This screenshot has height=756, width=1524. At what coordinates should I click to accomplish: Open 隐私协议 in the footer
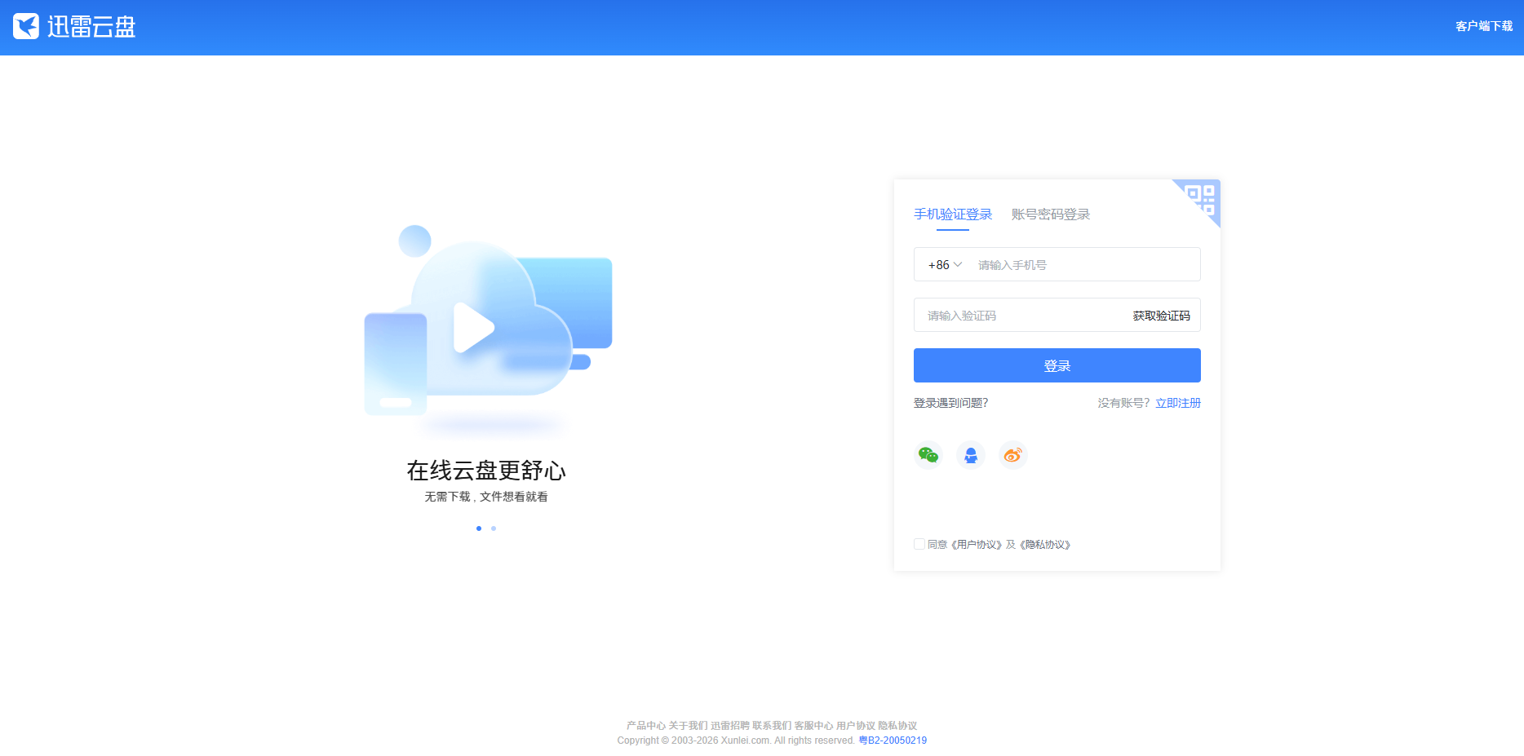(x=897, y=726)
